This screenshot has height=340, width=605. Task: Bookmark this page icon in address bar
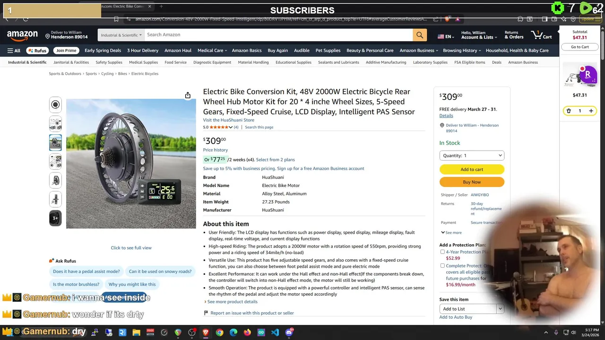coord(116,19)
